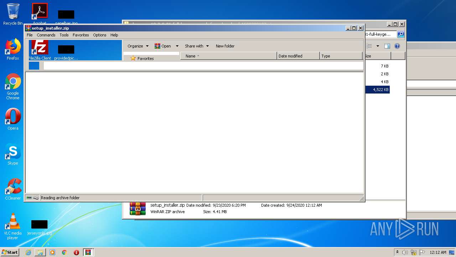Click the Open button with the WinRAR icon
Viewport: 456px width, 257px height.
163,46
